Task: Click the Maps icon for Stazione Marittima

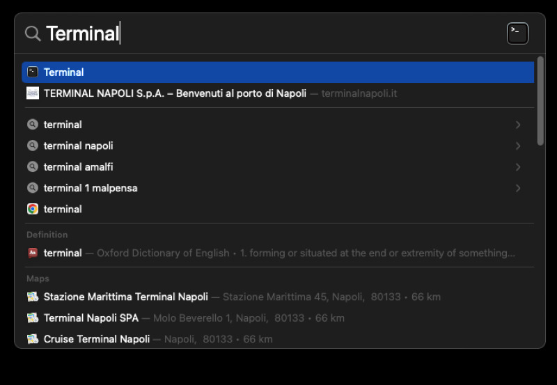Action: 33,297
